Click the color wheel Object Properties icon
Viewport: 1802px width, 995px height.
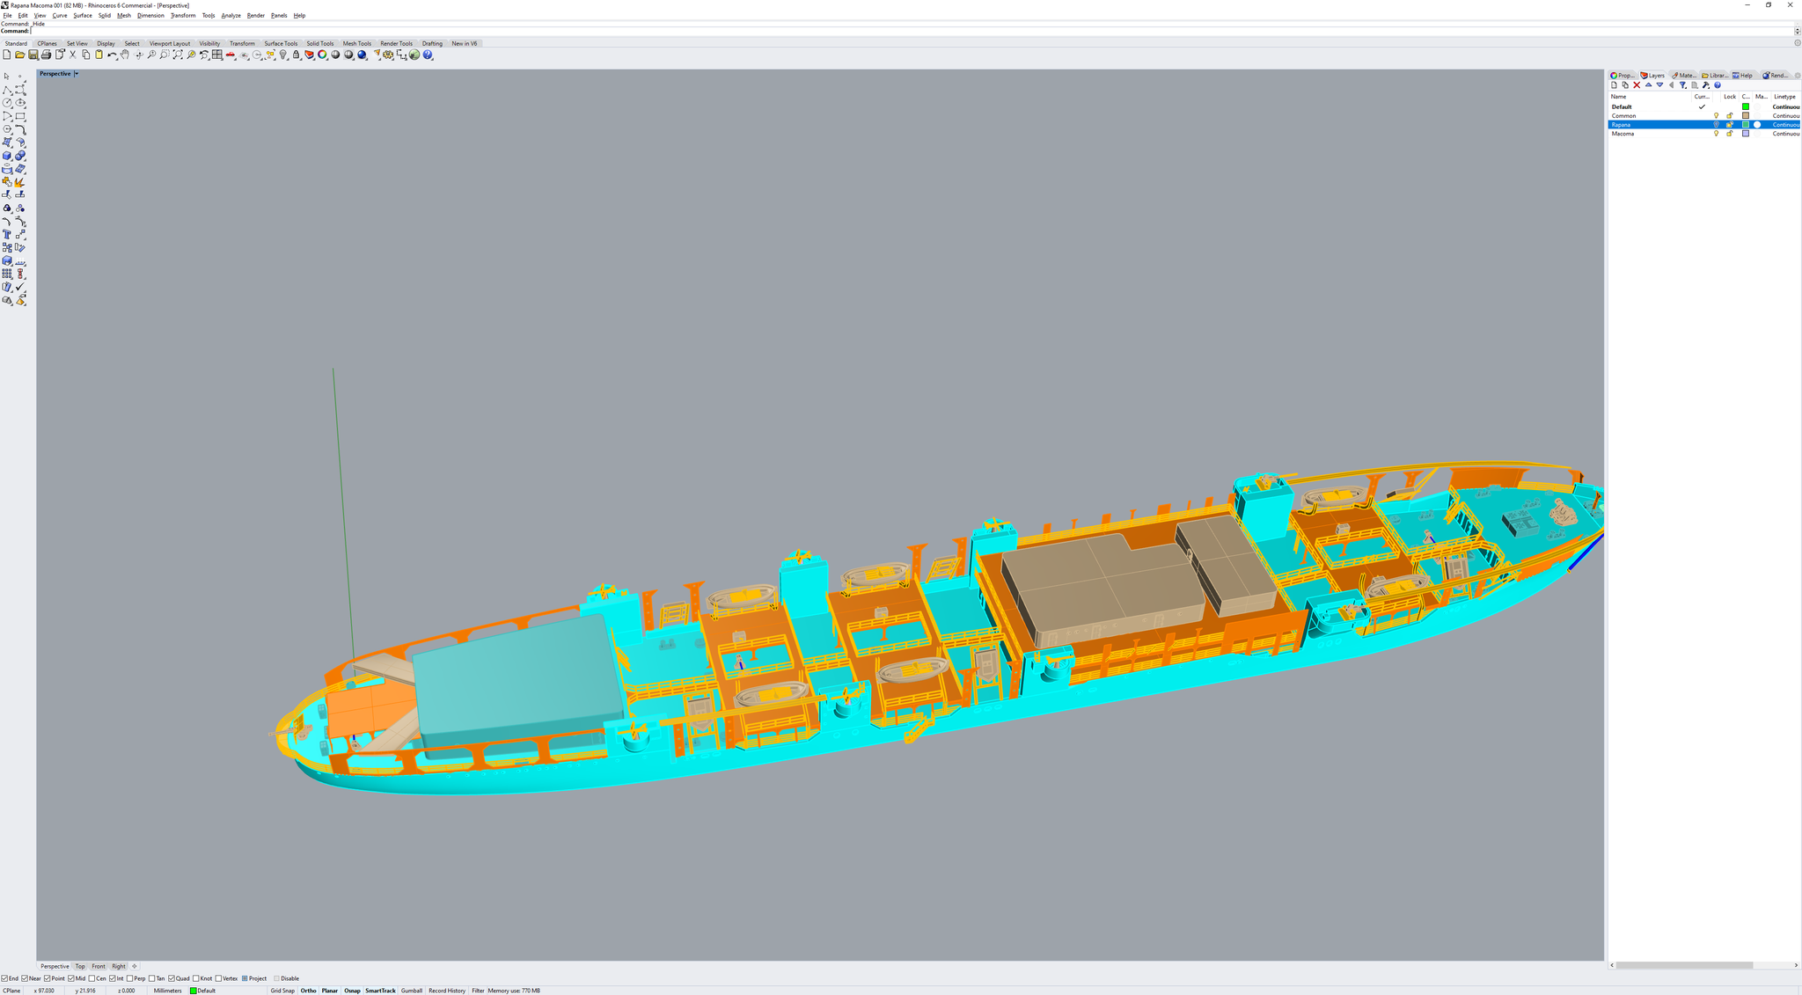[322, 55]
